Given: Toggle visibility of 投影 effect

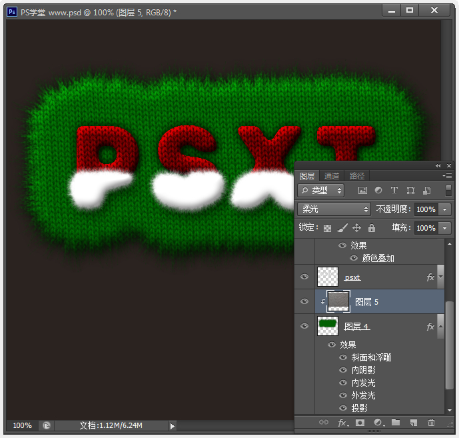Looking at the screenshot, I should [x=343, y=407].
